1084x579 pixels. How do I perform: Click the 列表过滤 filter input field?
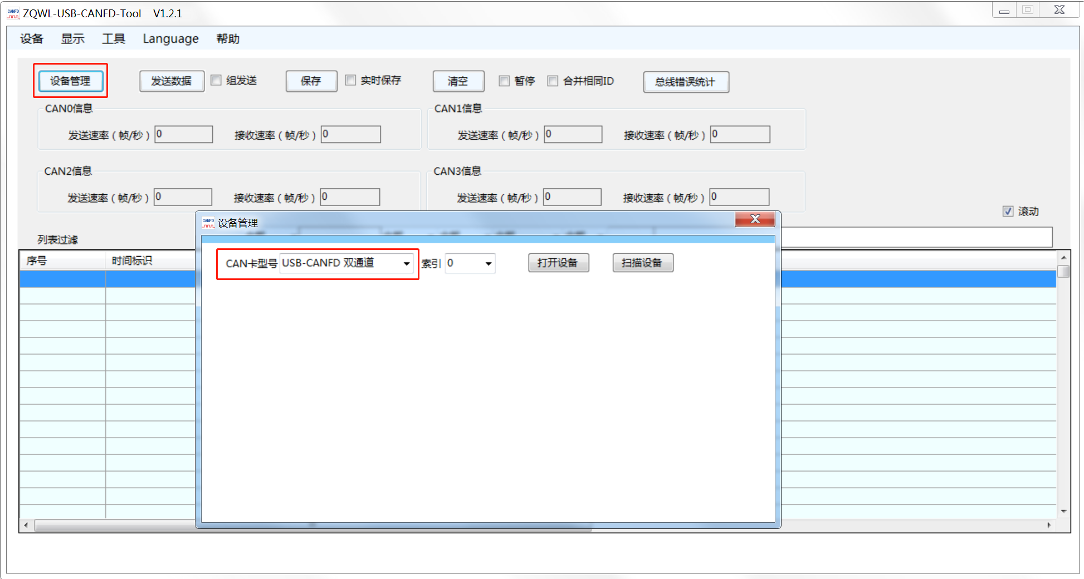point(917,237)
